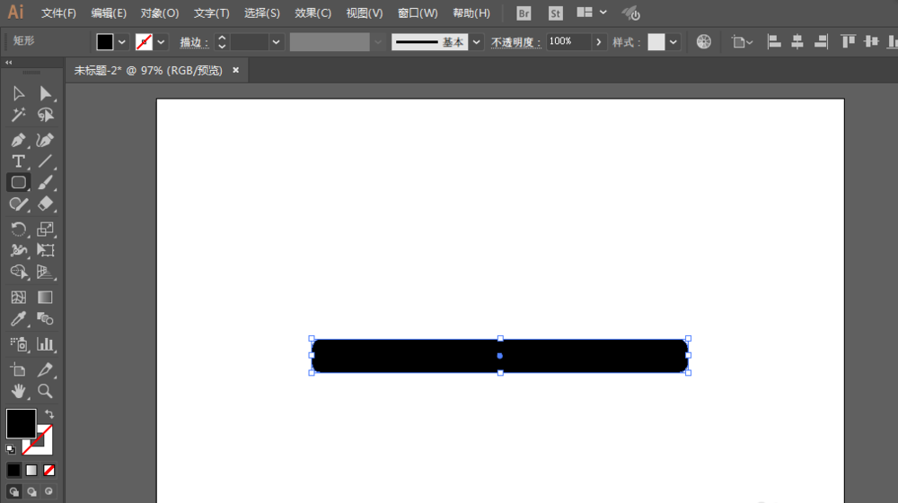Screen dimensions: 898x503
Task: Open Recolor Artwork wheel icon
Action: pyautogui.click(x=703, y=42)
